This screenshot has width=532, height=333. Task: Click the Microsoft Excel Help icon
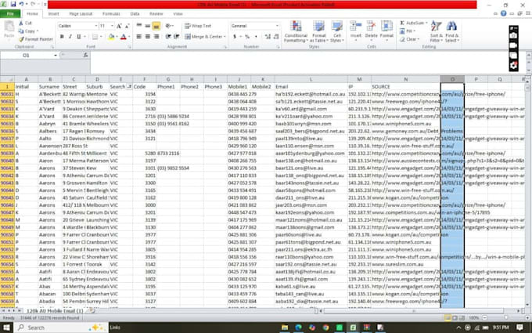504,13
